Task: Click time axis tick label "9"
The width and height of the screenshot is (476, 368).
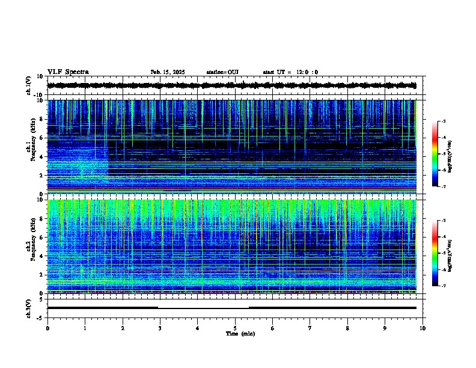Action: [385, 328]
